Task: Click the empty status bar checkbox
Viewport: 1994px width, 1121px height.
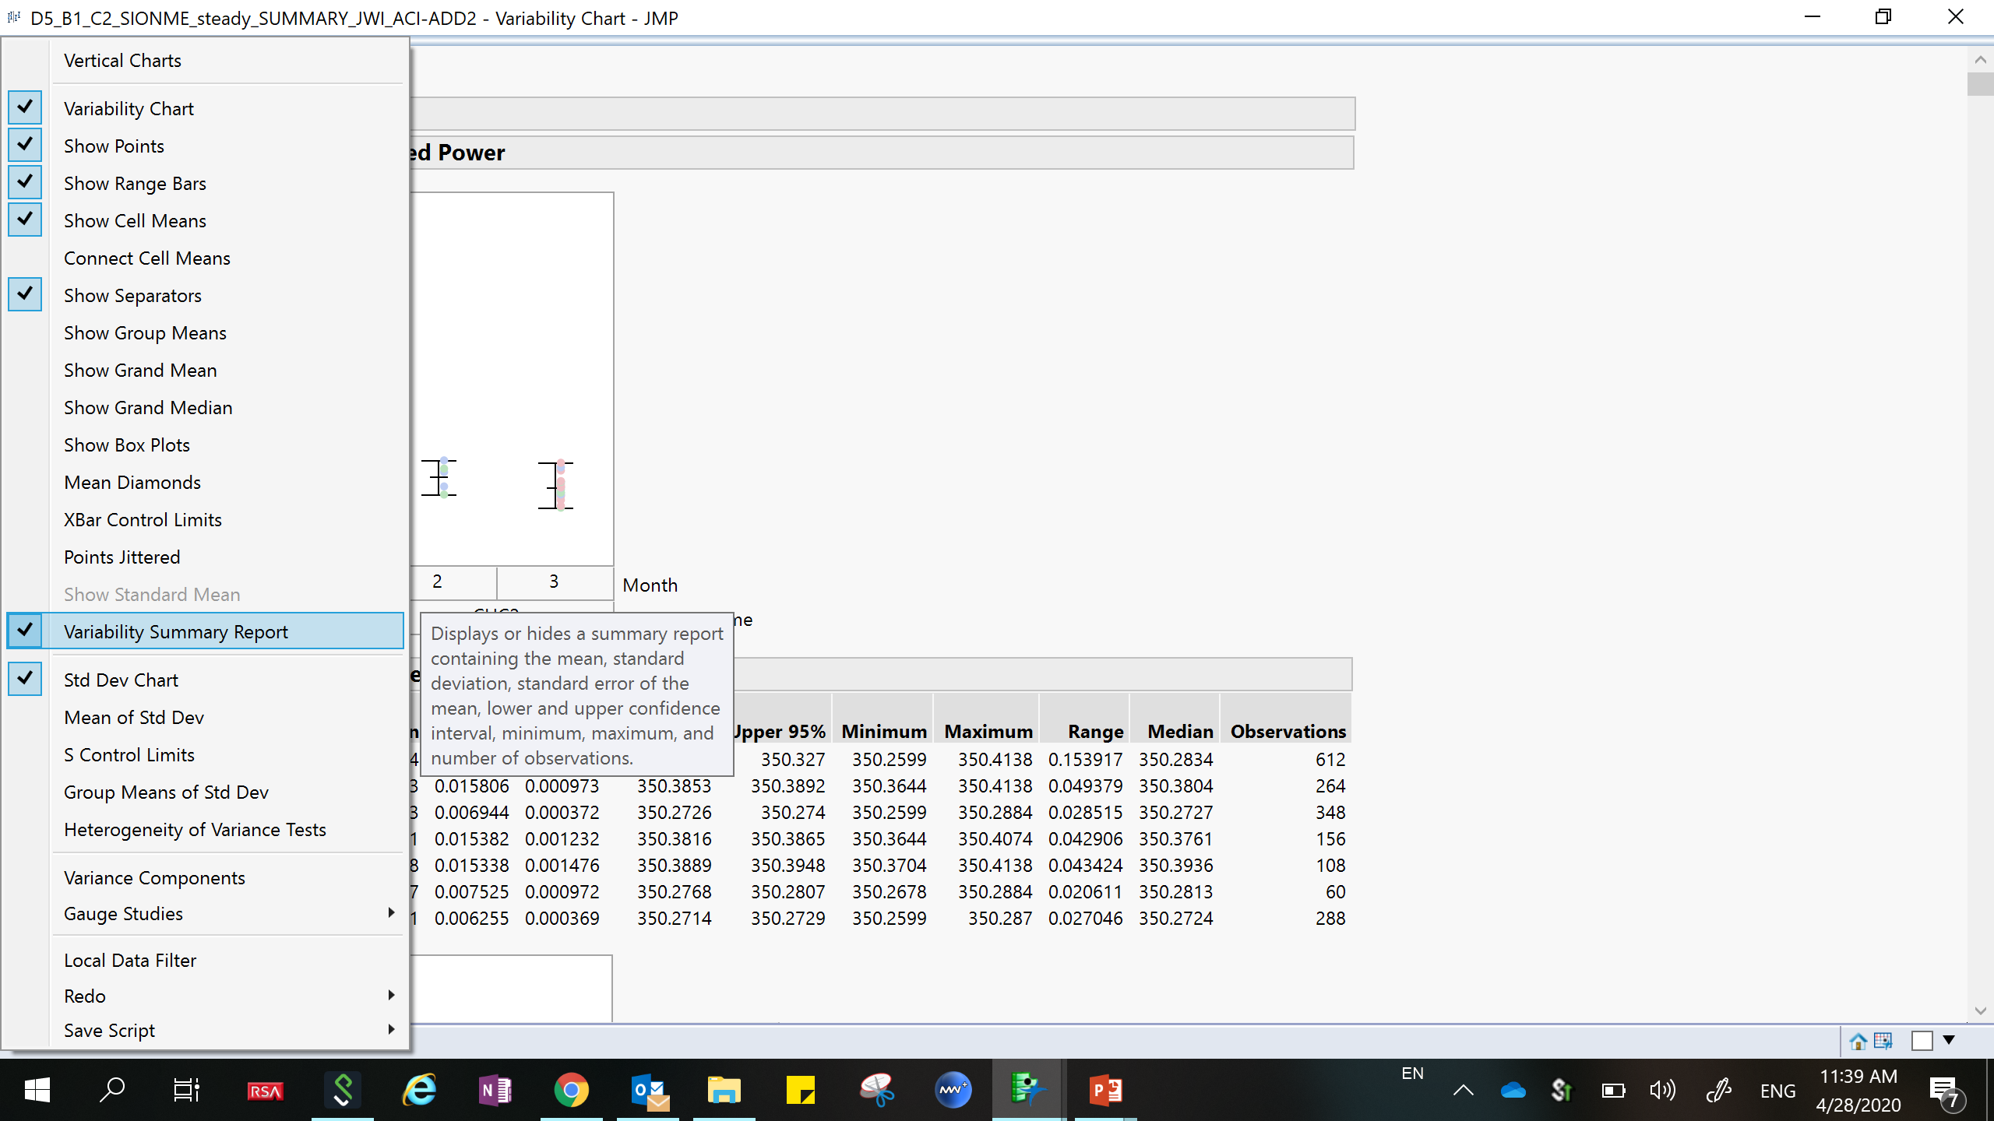Action: (x=1922, y=1041)
